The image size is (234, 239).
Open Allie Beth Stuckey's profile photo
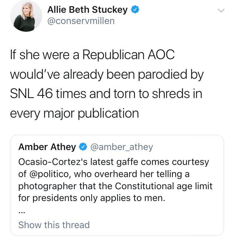[x=26, y=16]
